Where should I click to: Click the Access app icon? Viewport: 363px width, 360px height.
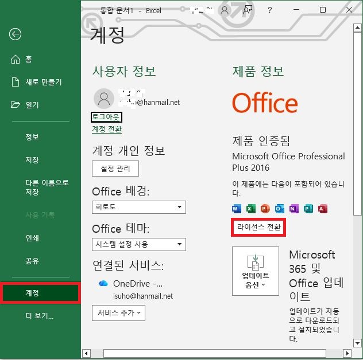(x=323, y=209)
